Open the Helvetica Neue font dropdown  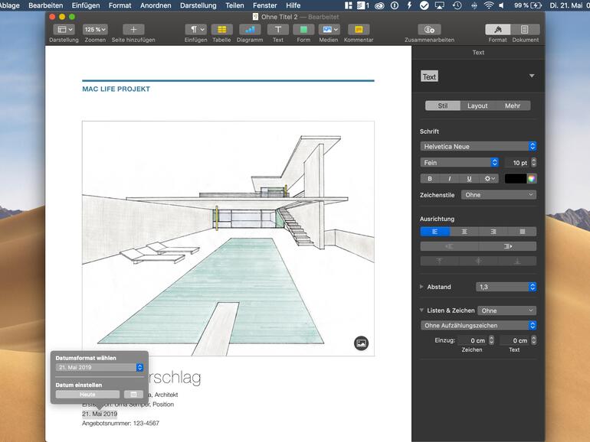click(x=478, y=146)
